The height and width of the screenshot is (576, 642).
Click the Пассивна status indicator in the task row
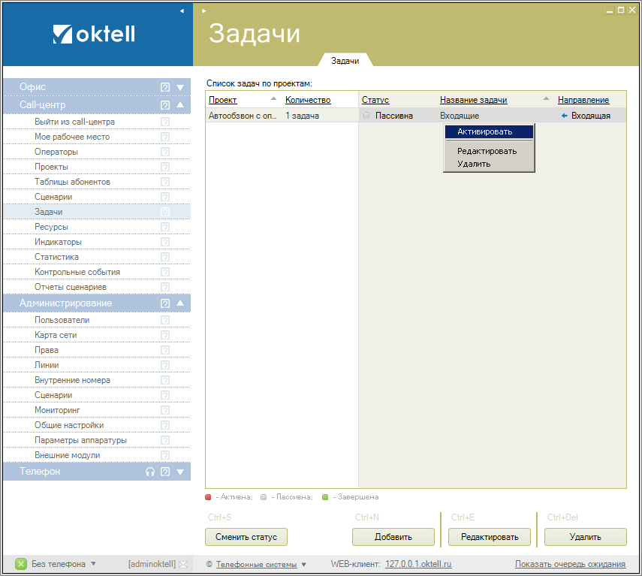pos(366,116)
